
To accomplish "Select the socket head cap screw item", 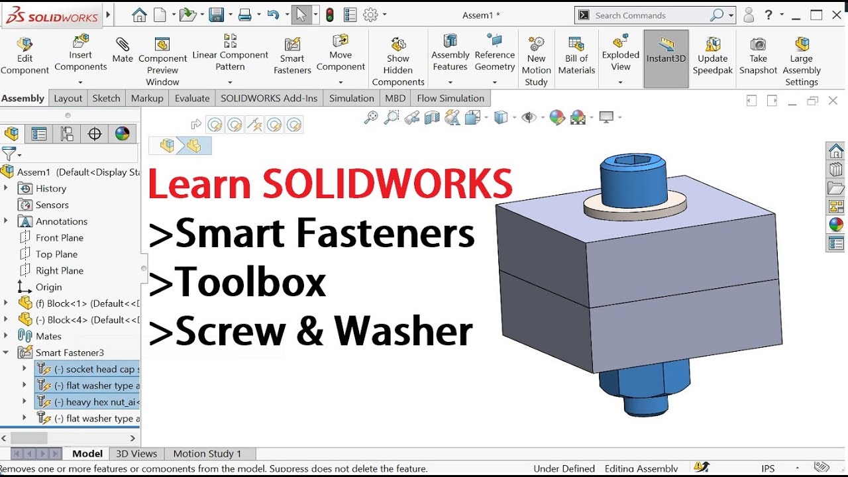I will pyautogui.click(x=88, y=369).
